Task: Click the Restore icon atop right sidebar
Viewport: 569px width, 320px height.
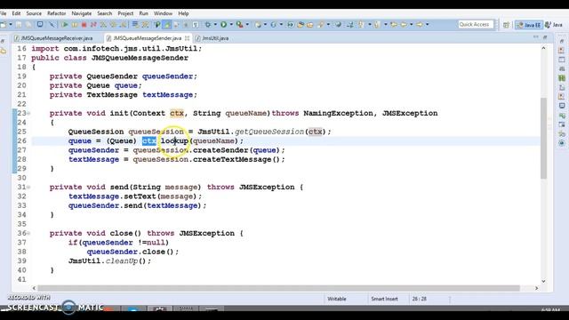Action: point(562,41)
